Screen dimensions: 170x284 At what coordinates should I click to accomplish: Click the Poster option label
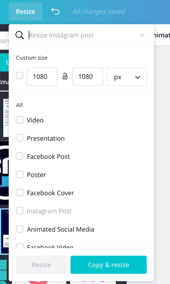click(36, 175)
